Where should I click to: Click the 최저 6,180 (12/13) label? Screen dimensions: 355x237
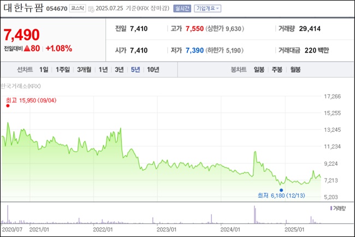tap(281, 195)
